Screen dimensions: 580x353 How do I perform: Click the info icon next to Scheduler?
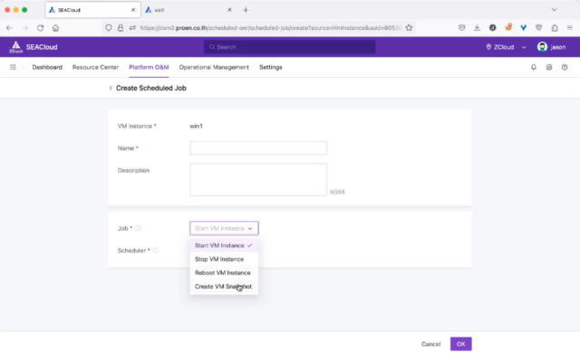(155, 251)
